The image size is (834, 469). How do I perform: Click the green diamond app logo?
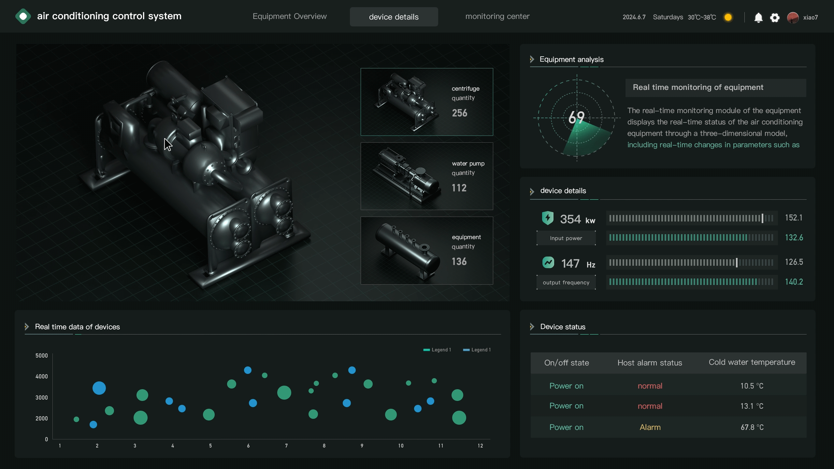coord(23,16)
